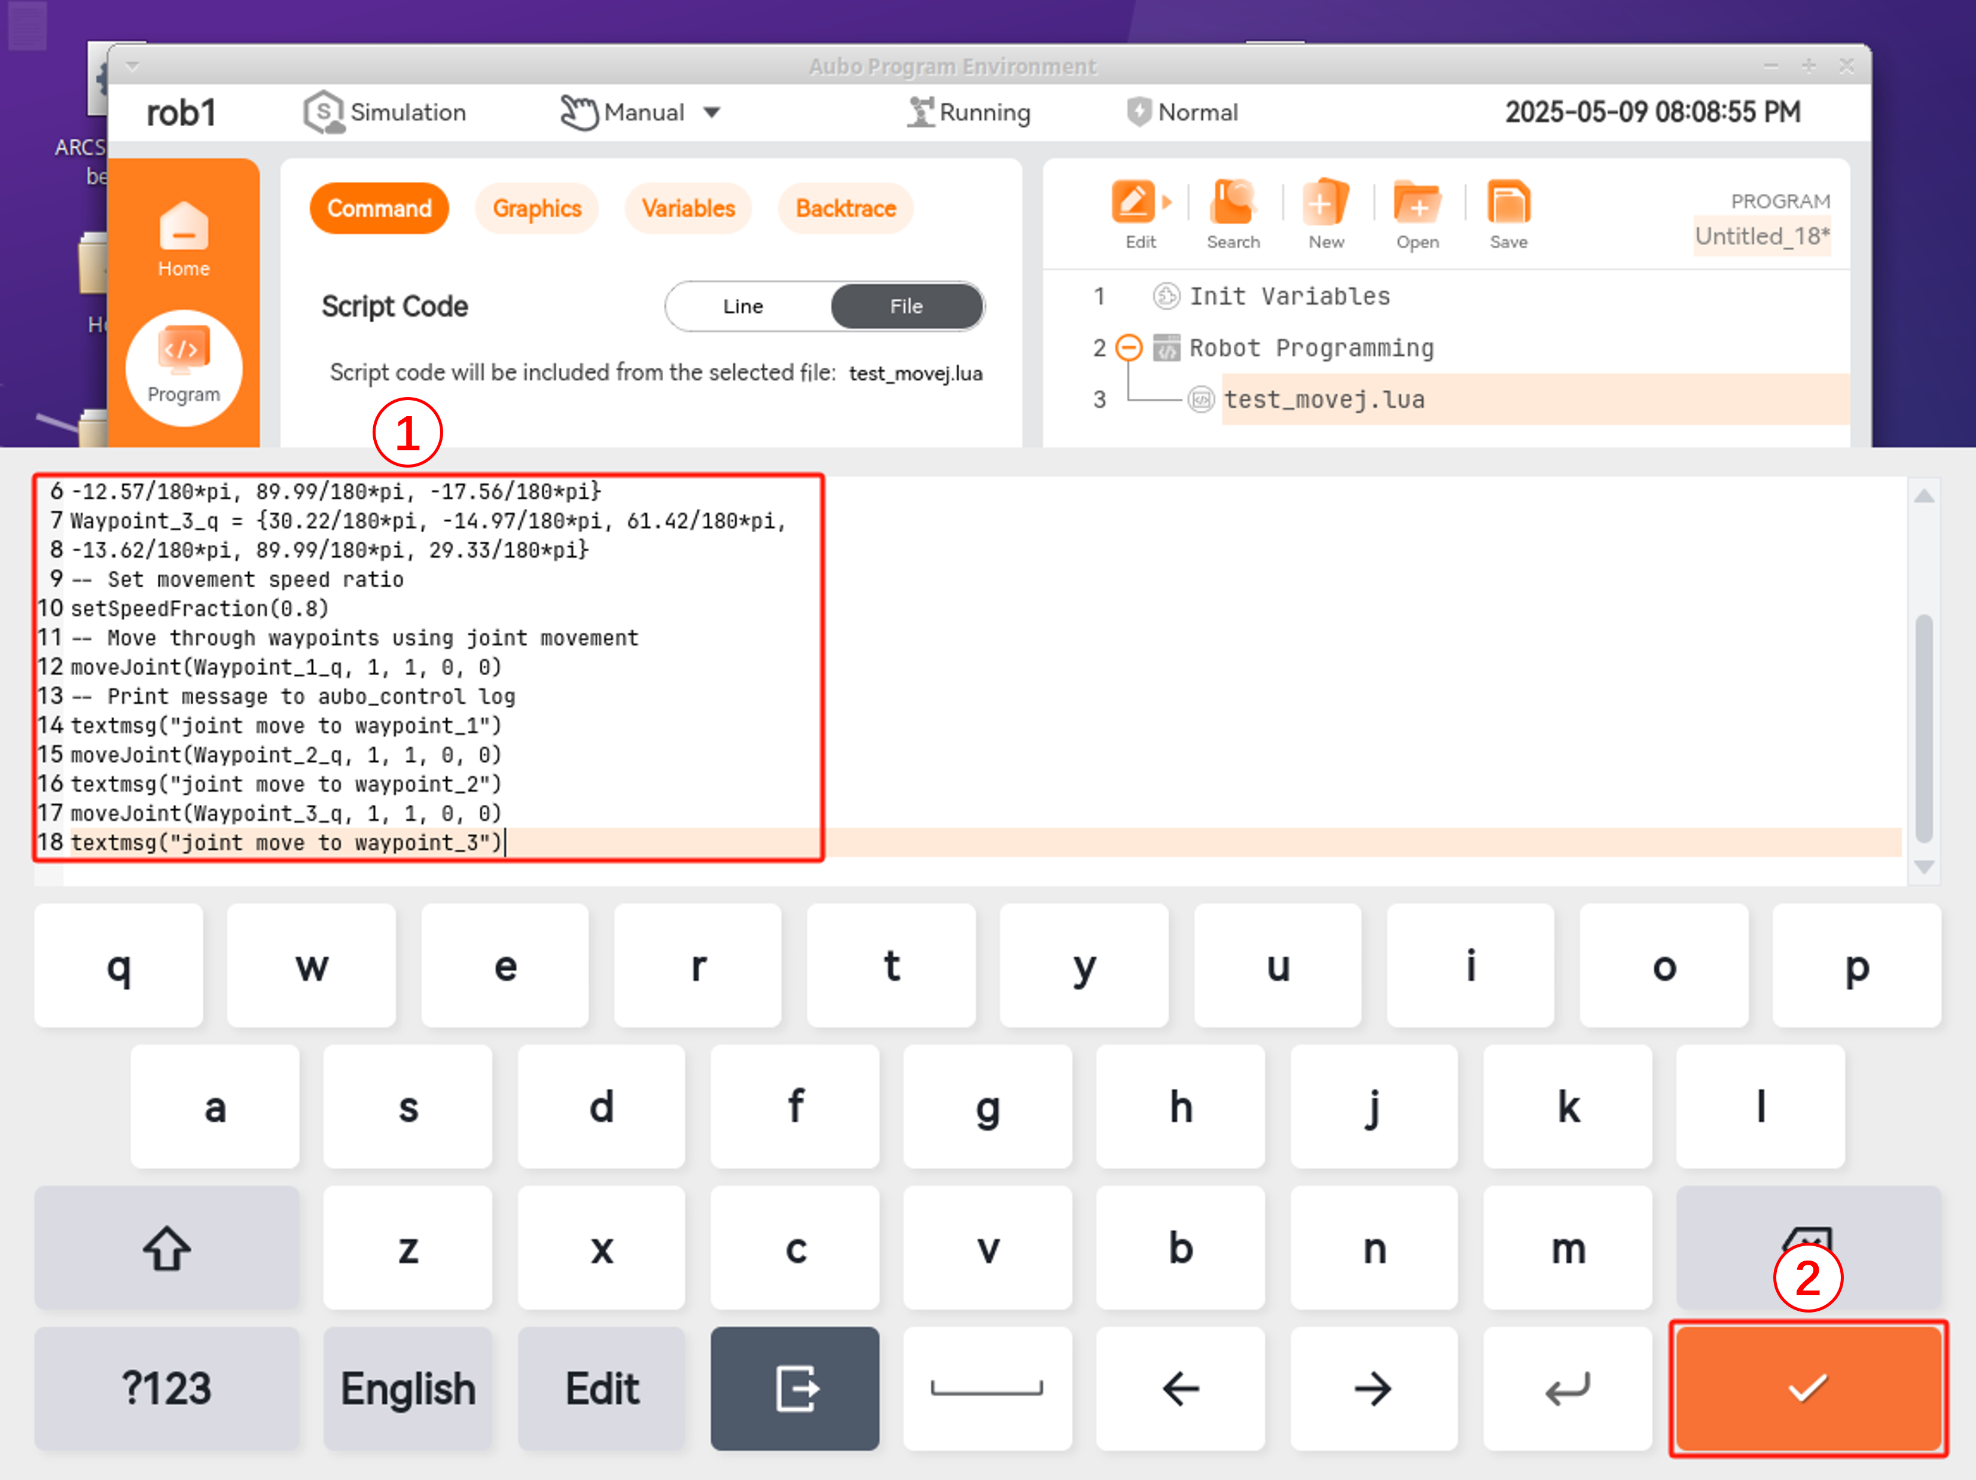Image resolution: width=1976 pixels, height=1480 pixels.
Task: Tap the w key
Action: pos(311,965)
